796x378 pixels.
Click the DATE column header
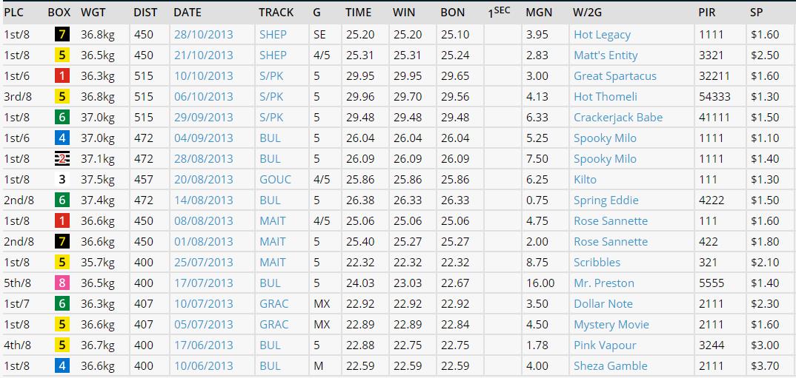coord(188,13)
